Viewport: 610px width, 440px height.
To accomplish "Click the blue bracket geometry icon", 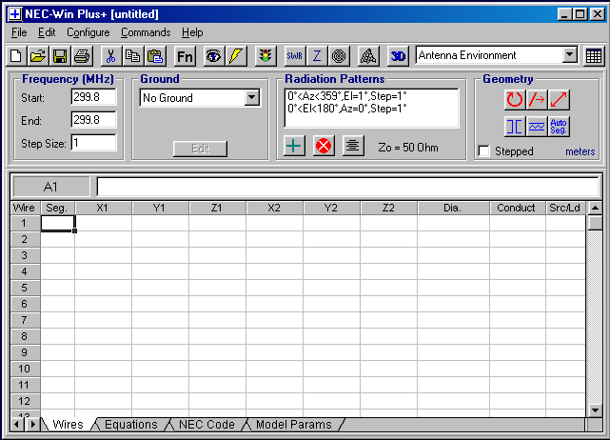I will [x=514, y=126].
